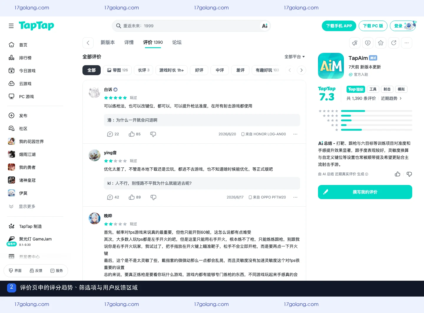Click the one-star rating distribution bar
This screenshot has height=313, width=424.
(x=377, y=130)
